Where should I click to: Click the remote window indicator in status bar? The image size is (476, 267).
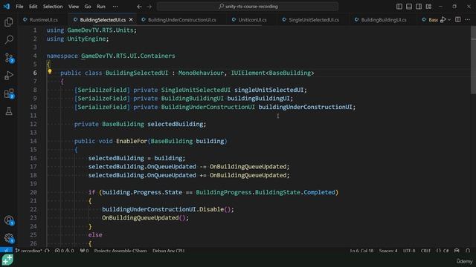(7, 251)
